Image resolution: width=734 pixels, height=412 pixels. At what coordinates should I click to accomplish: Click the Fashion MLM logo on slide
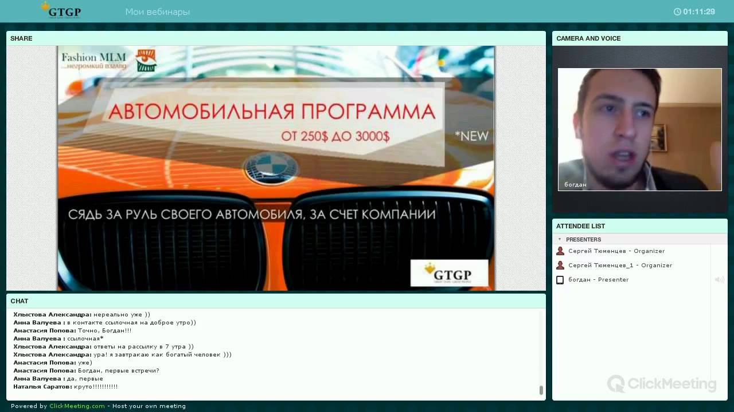(x=109, y=61)
